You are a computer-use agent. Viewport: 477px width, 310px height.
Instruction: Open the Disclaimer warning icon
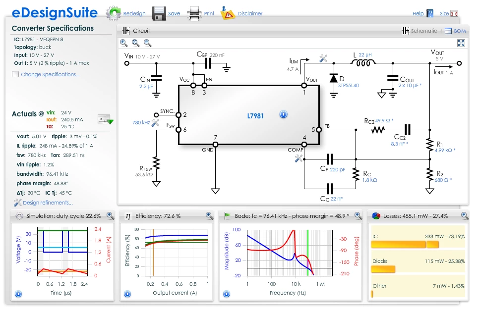pyautogui.click(x=228, y=13)
